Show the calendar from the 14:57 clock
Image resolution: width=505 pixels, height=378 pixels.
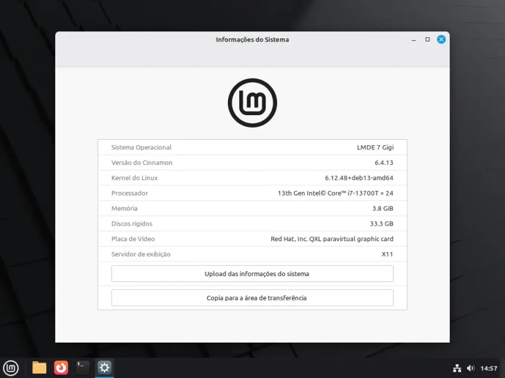pos(489,368)
